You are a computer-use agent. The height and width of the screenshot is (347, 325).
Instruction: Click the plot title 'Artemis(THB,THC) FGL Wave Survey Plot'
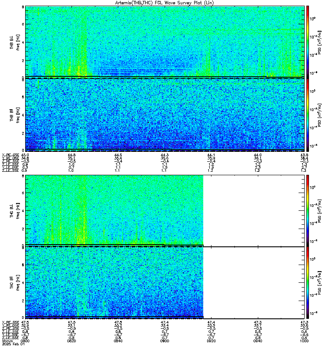coord(165,3)
